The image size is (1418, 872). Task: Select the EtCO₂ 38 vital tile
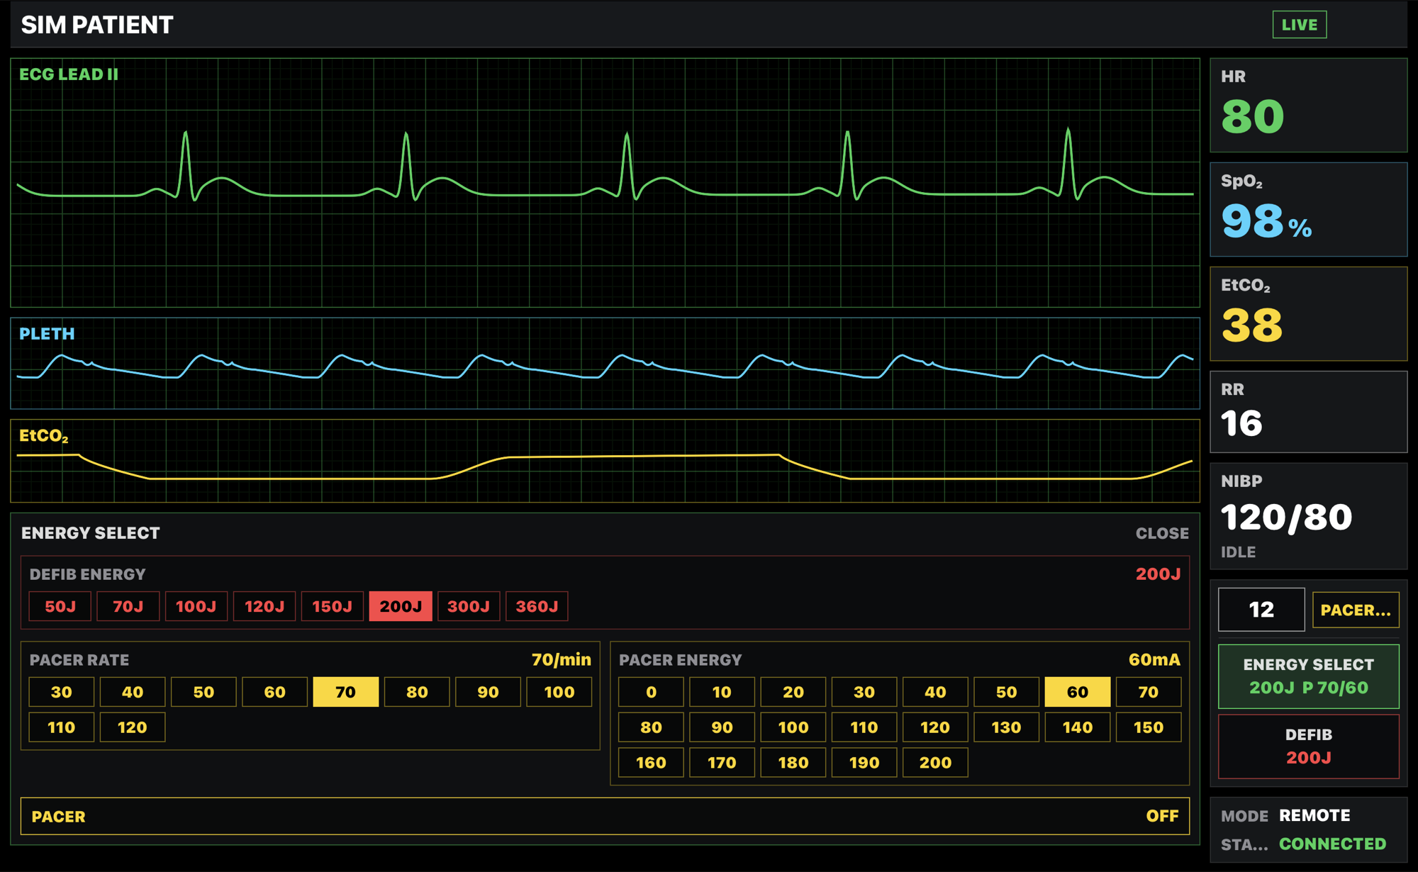[x=1308, y=313]
